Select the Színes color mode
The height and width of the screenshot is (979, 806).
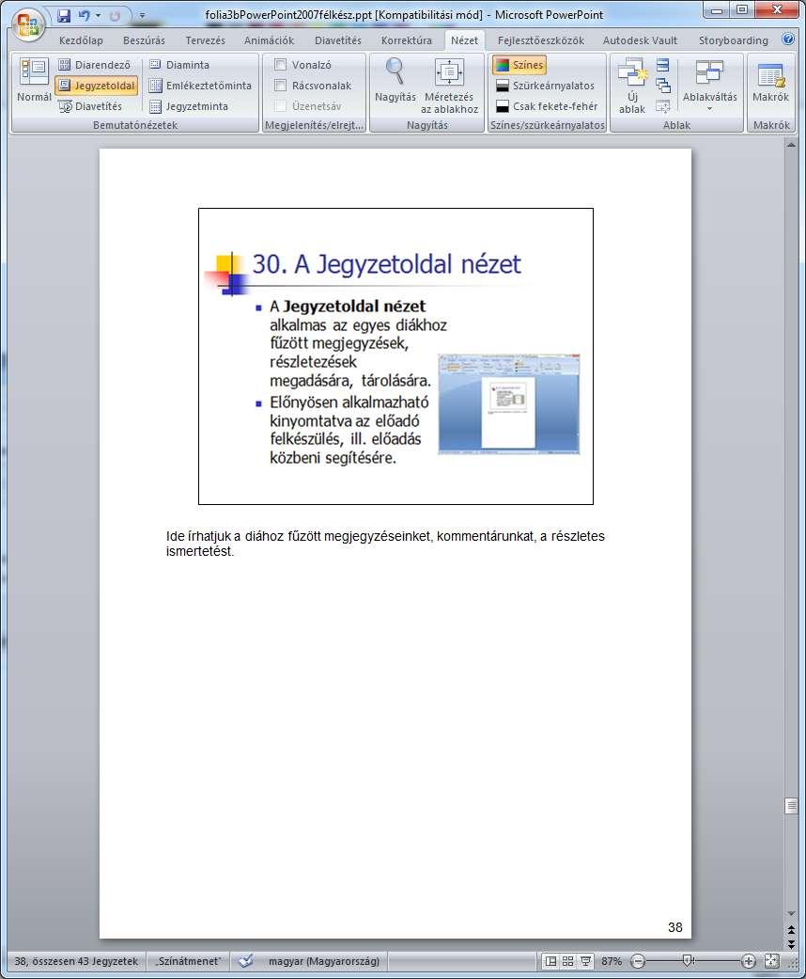coord(519,65)
